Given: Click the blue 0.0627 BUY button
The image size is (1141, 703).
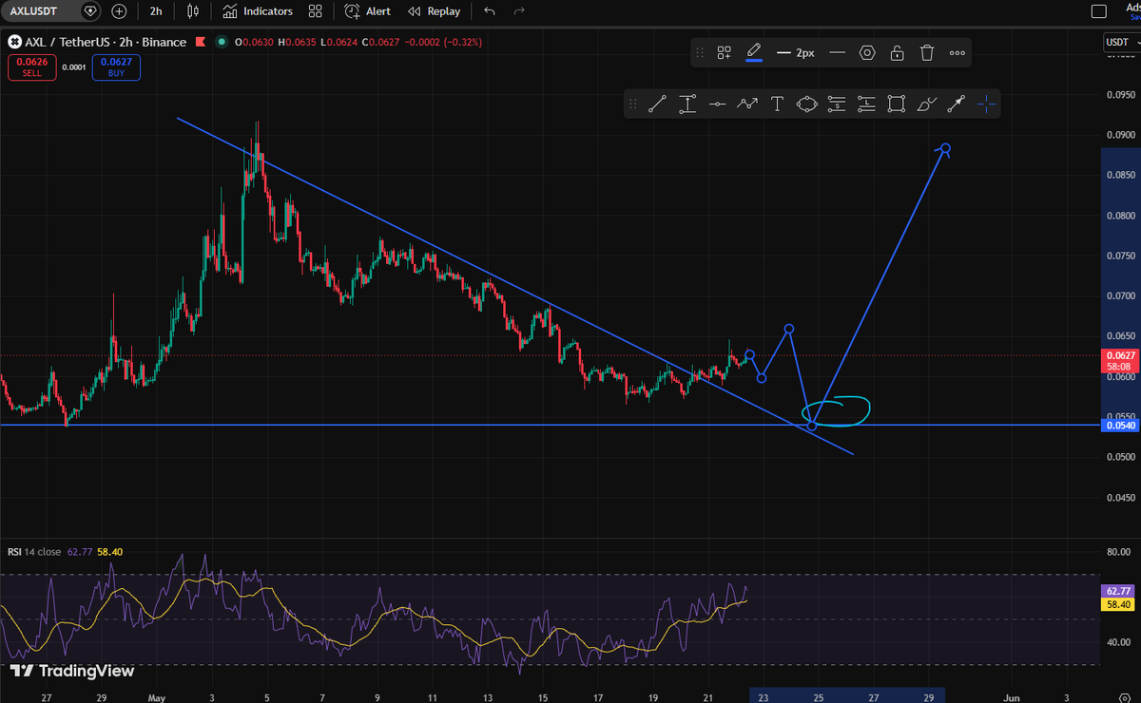Looking at the screenshot, I should click(x=116, y=66).
